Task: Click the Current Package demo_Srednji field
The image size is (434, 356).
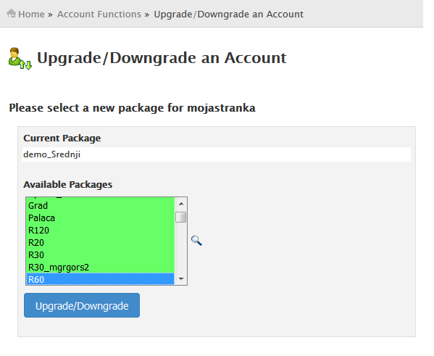Action: pyautogui.click(x=217, y=154)
